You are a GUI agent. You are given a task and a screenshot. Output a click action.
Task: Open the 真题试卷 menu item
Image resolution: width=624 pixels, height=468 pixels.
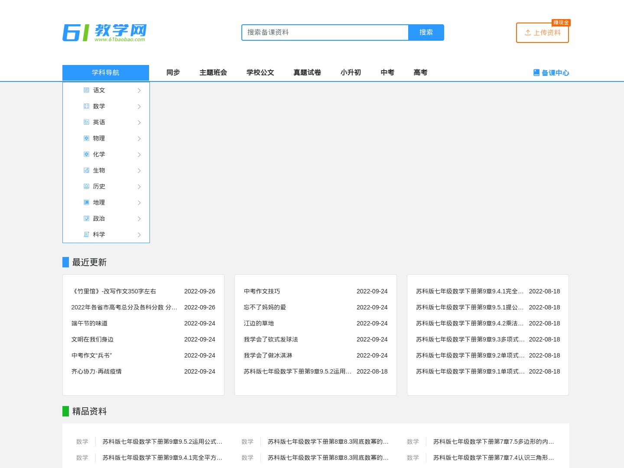tap(307, 72)
